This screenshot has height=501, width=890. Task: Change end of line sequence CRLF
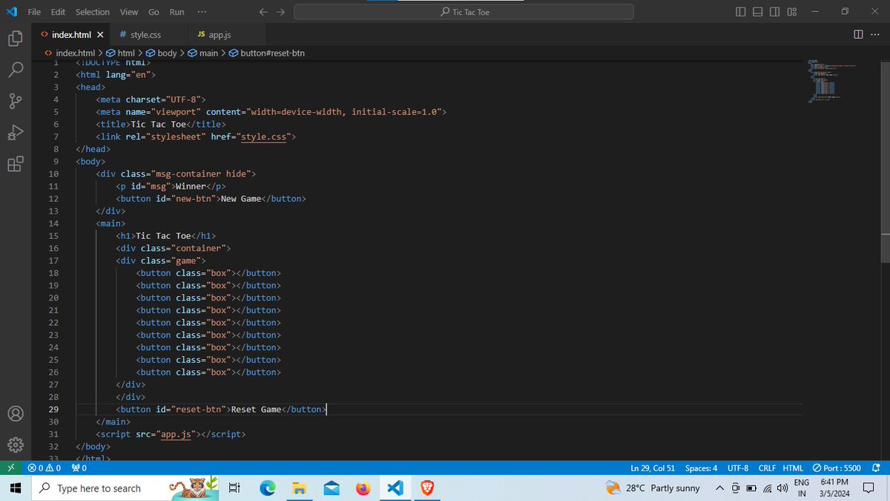[x=768, y=468]
